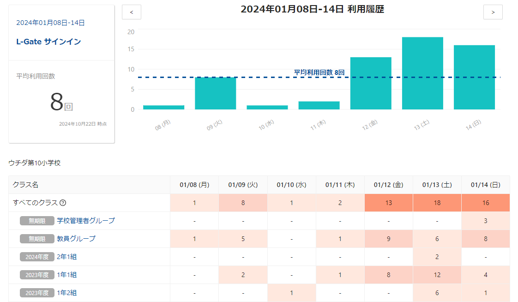Screen dimensions: 518x302
Task: Click the 12 (金) bar in chart
Action: [371, 83]
